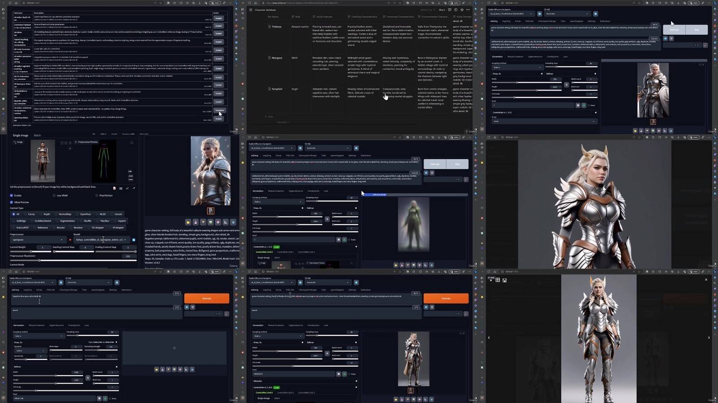Send the portrait output to inpaint tab
The height and width of the screenshot is (403, 718).
(218, 222)
